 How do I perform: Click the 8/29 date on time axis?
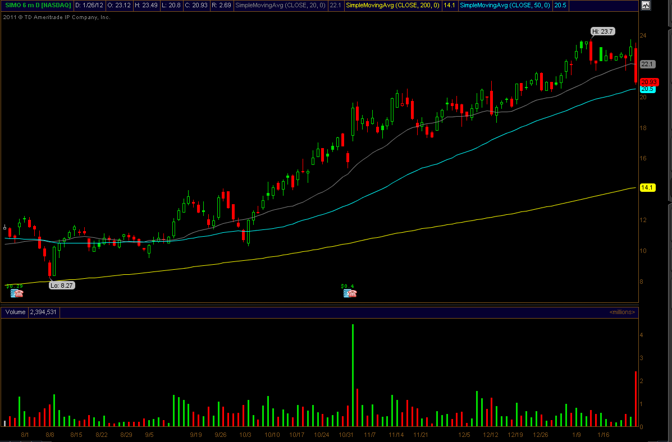click(126, 435)
